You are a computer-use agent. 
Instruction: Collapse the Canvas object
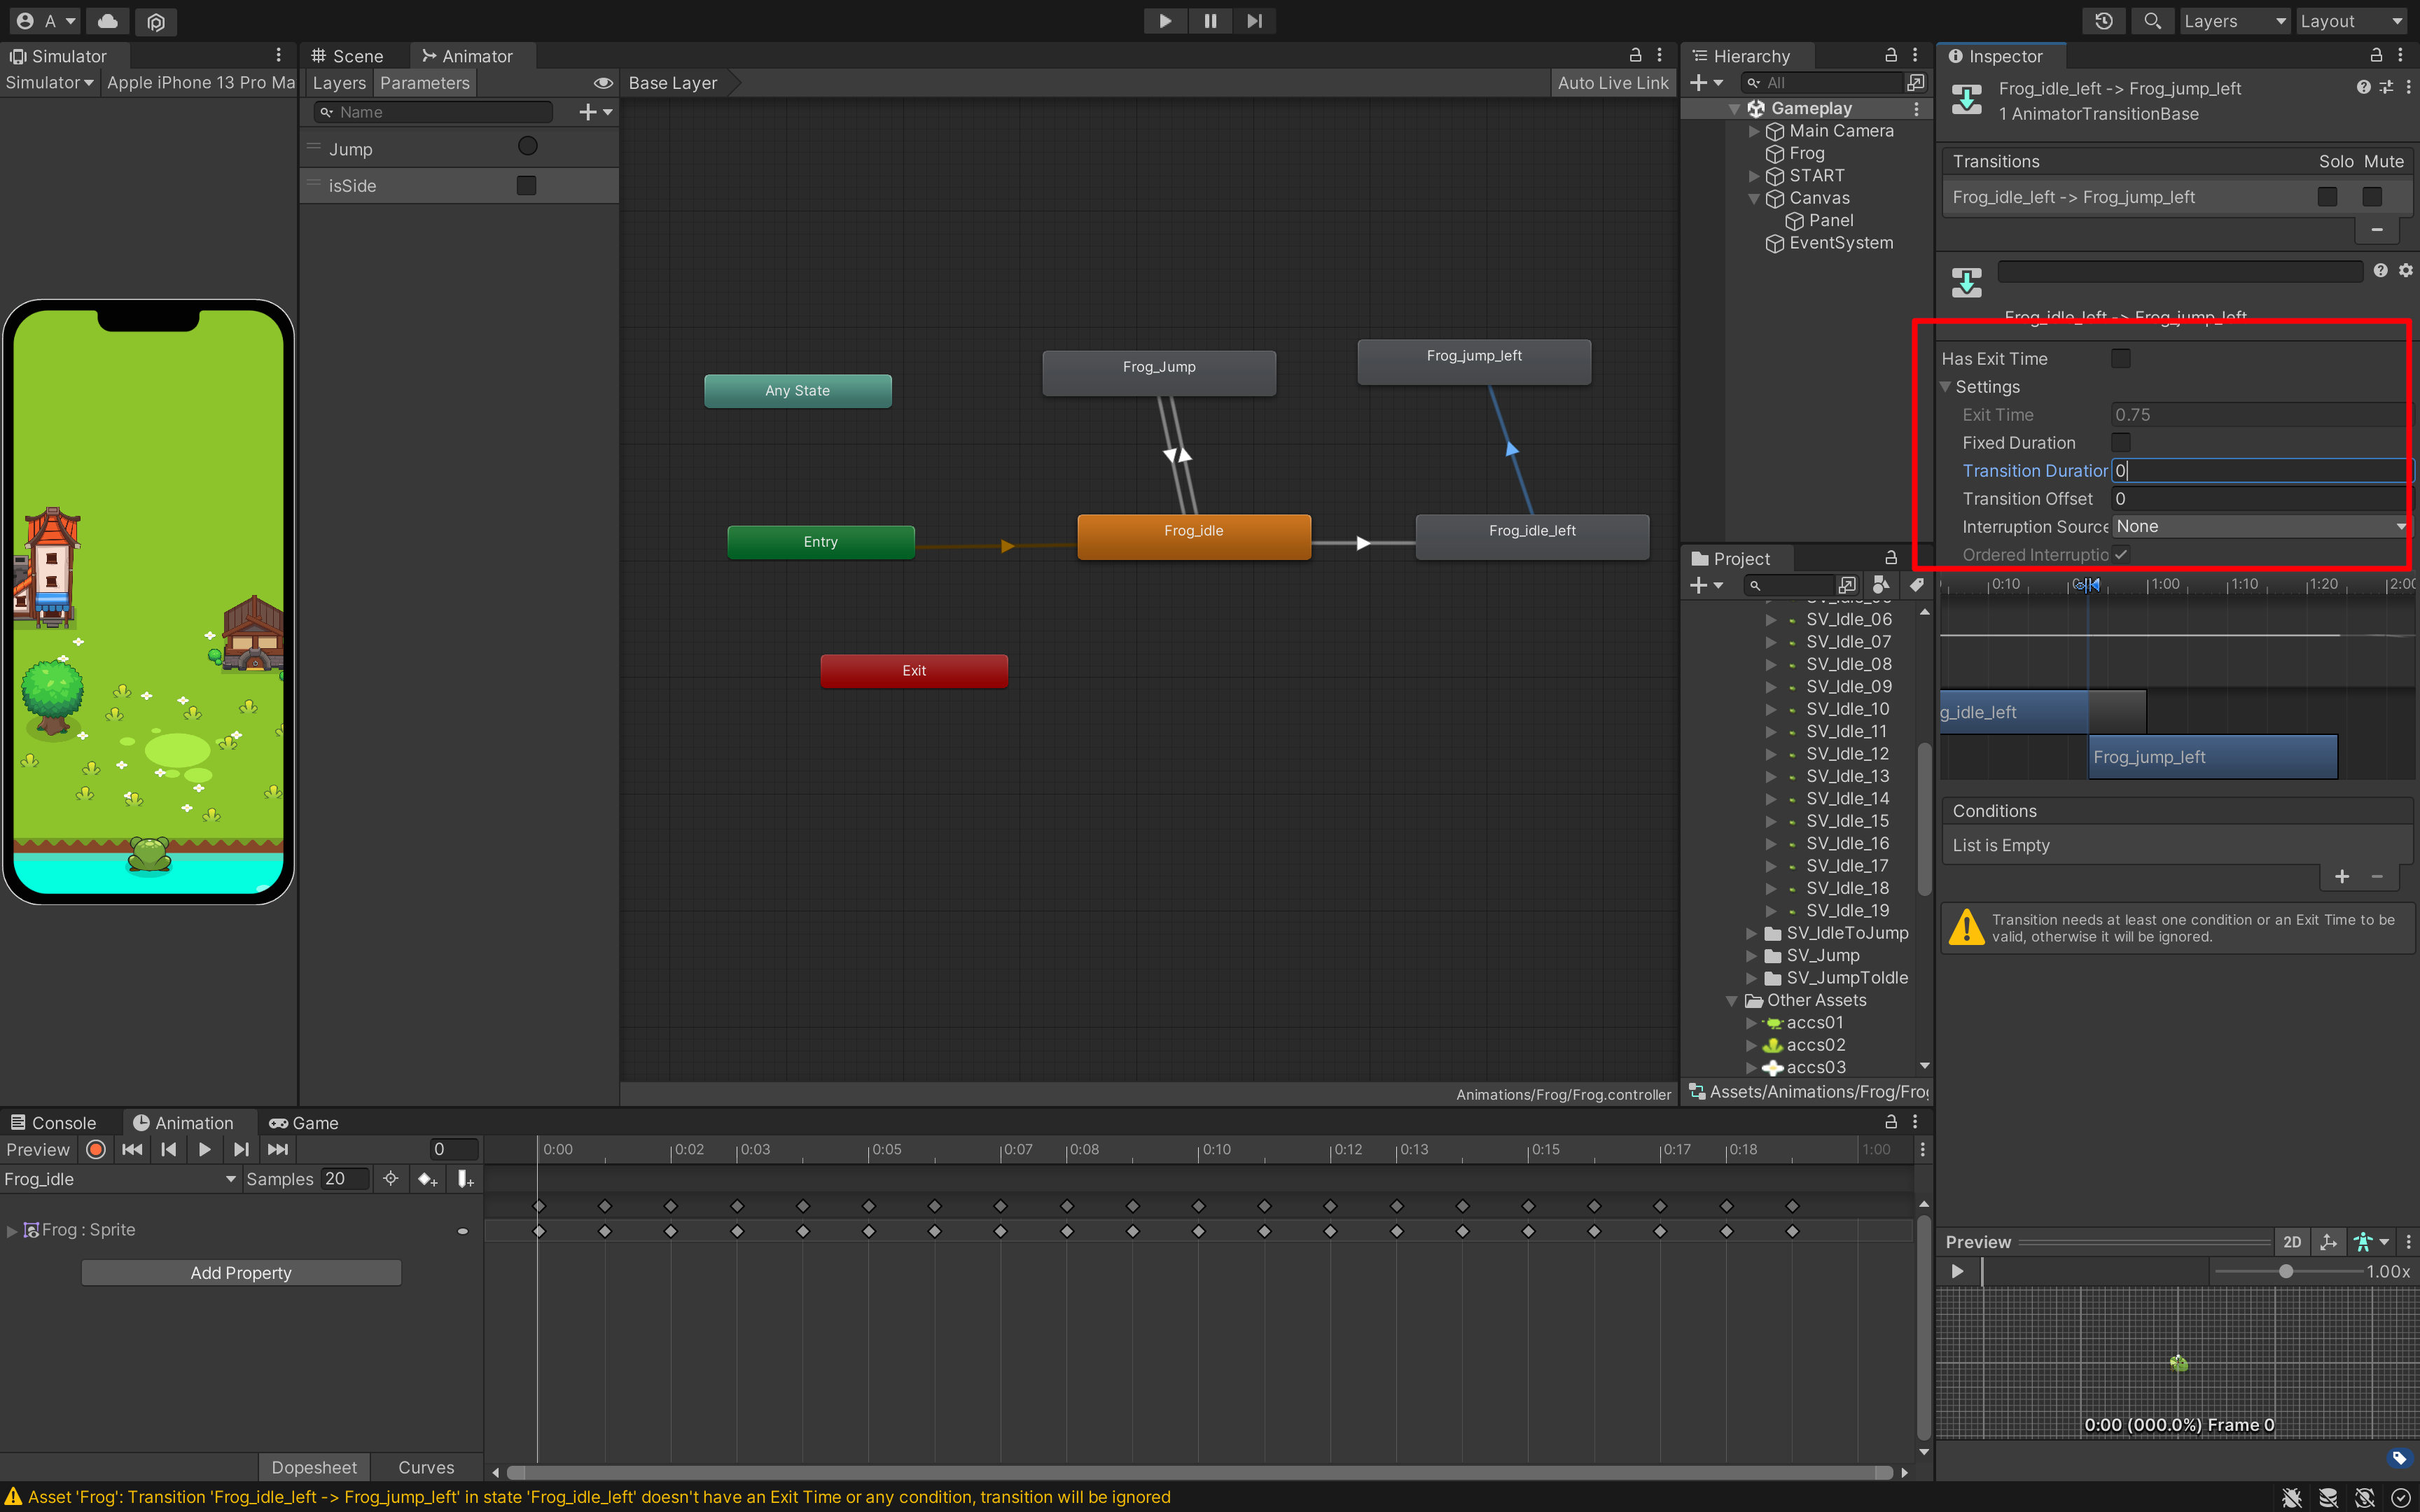1754,199
